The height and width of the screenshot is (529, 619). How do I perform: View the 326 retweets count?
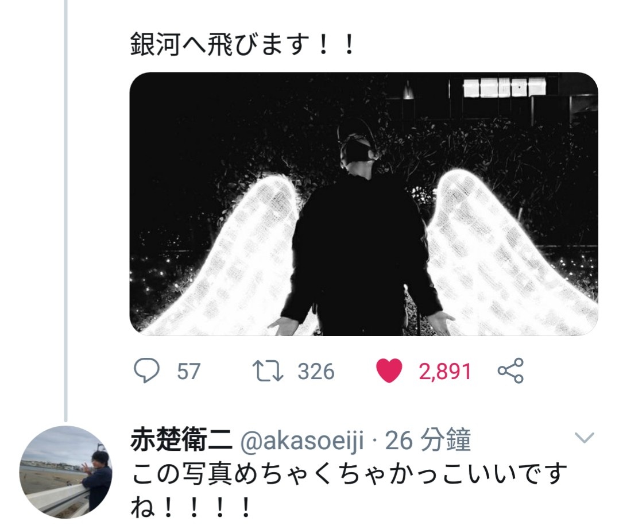click(316, 372)
